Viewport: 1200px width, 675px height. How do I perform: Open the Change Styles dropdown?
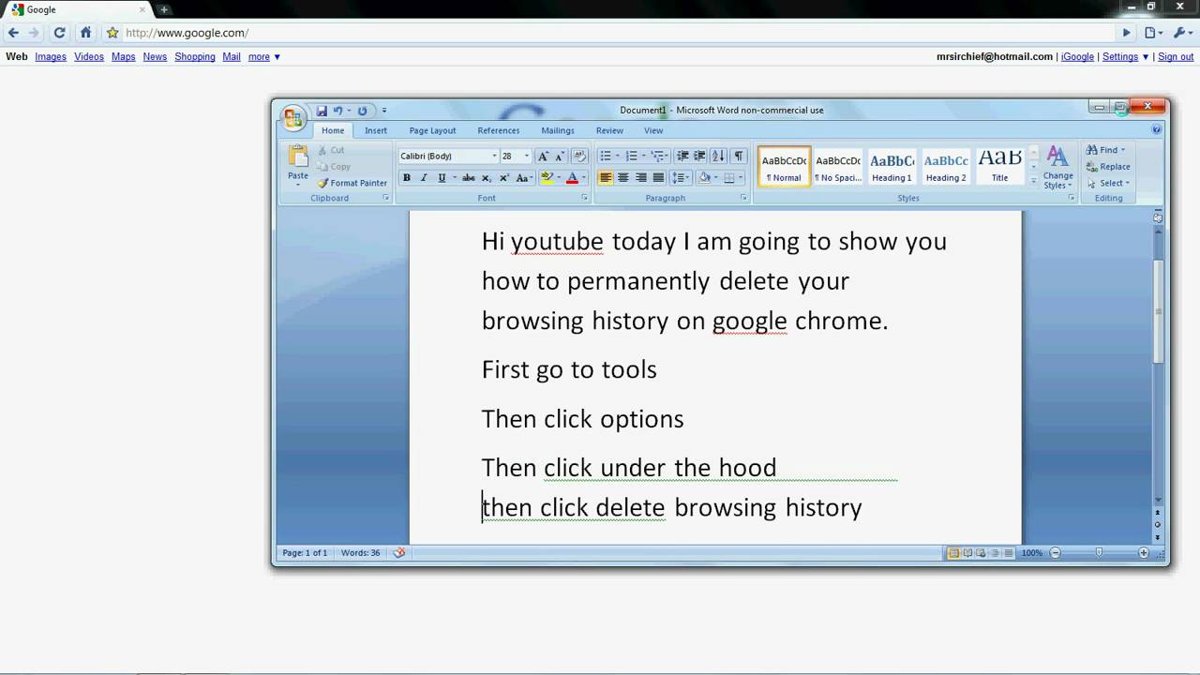[x=1057, y=169]
